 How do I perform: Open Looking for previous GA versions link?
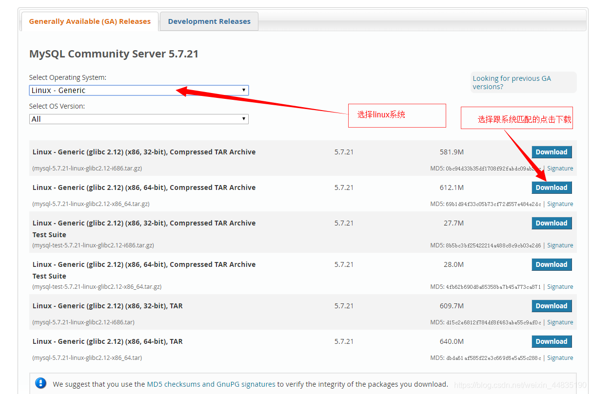tap(512, 82)
